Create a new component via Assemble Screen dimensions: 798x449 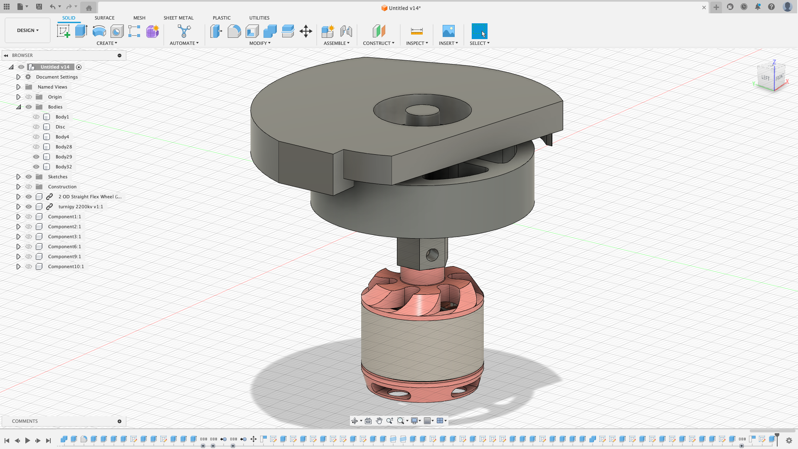(x=328, y=31)
